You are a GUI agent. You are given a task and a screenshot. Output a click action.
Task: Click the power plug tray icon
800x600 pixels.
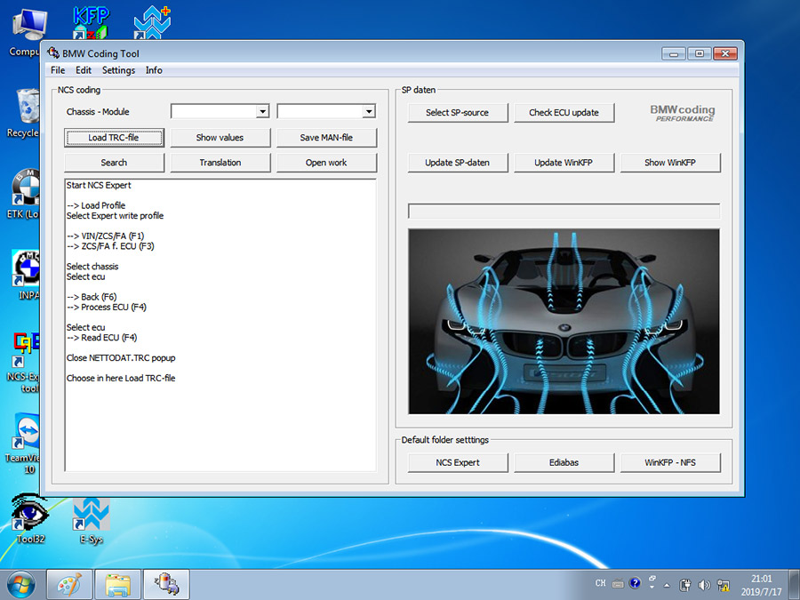pos(685,585)
